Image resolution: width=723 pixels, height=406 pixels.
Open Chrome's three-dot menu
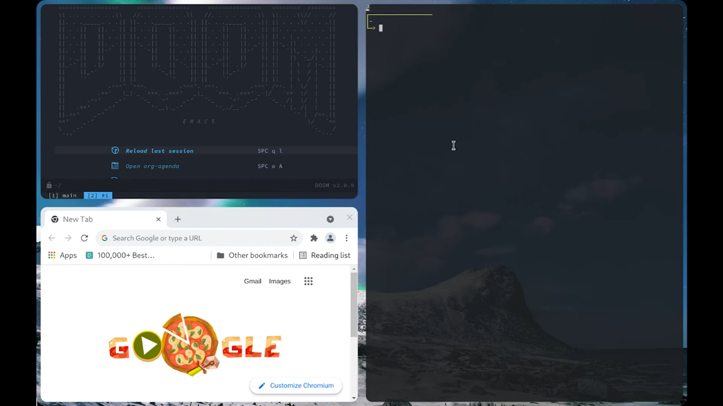click(346, 238)
